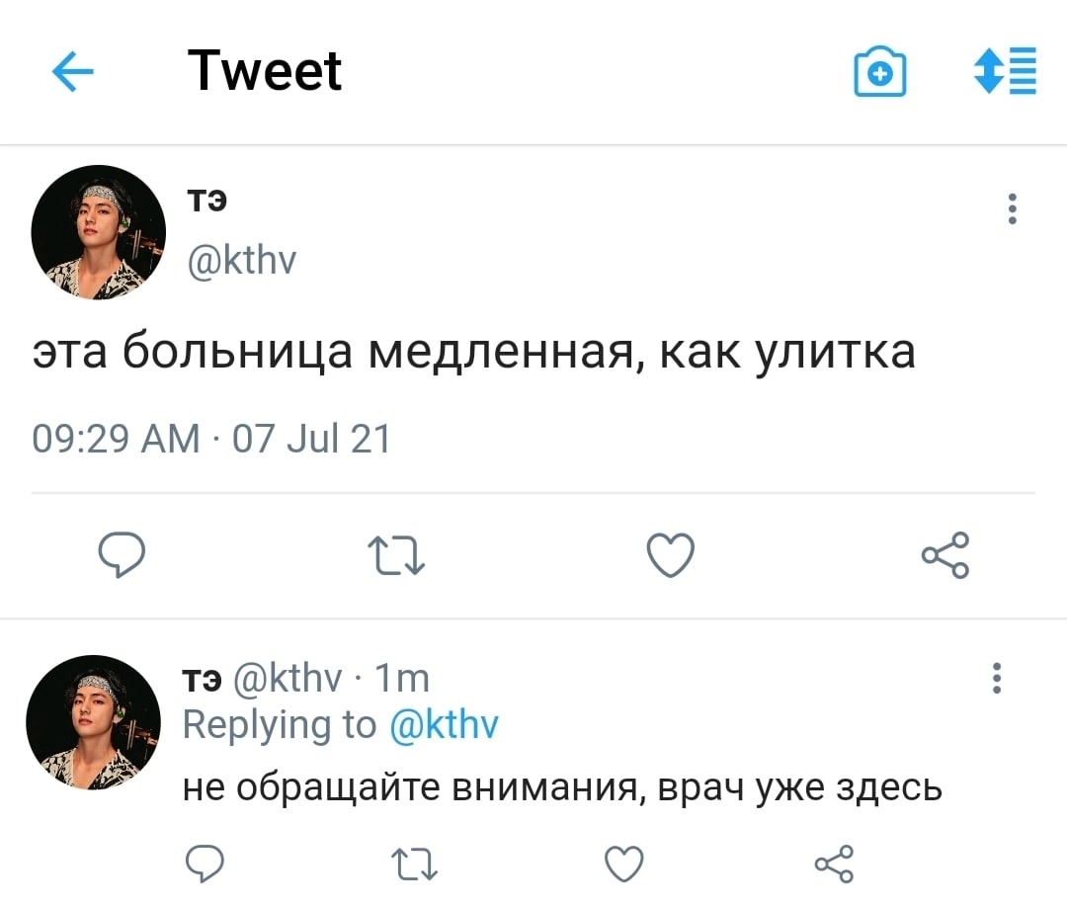Open the reply tweet text
Screen dimensions: 1067x906
coord(561,787)
